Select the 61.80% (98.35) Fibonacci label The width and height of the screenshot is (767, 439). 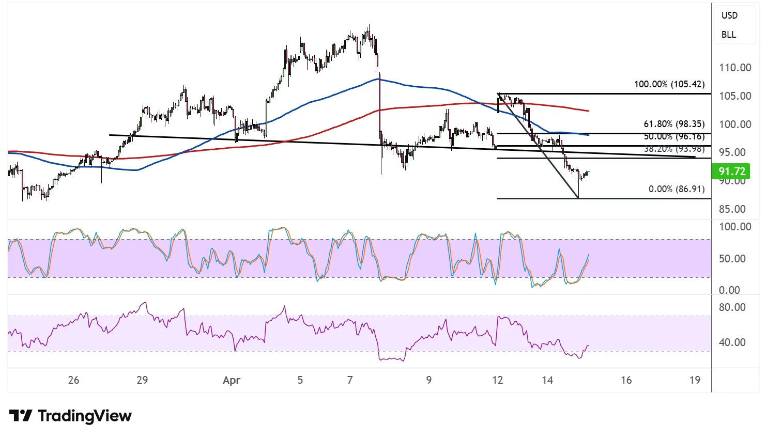click(x=674, y=124)
